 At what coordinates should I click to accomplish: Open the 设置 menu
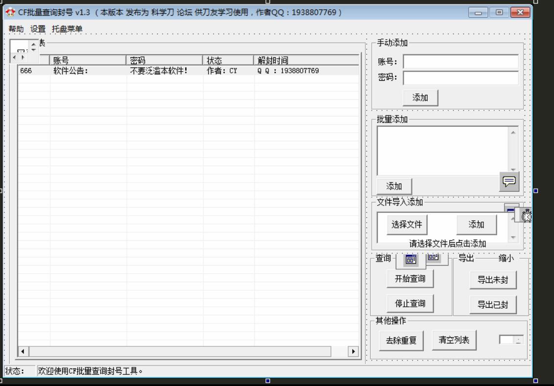pos(38,29)
